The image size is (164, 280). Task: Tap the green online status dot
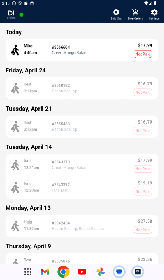coord(21,15)
